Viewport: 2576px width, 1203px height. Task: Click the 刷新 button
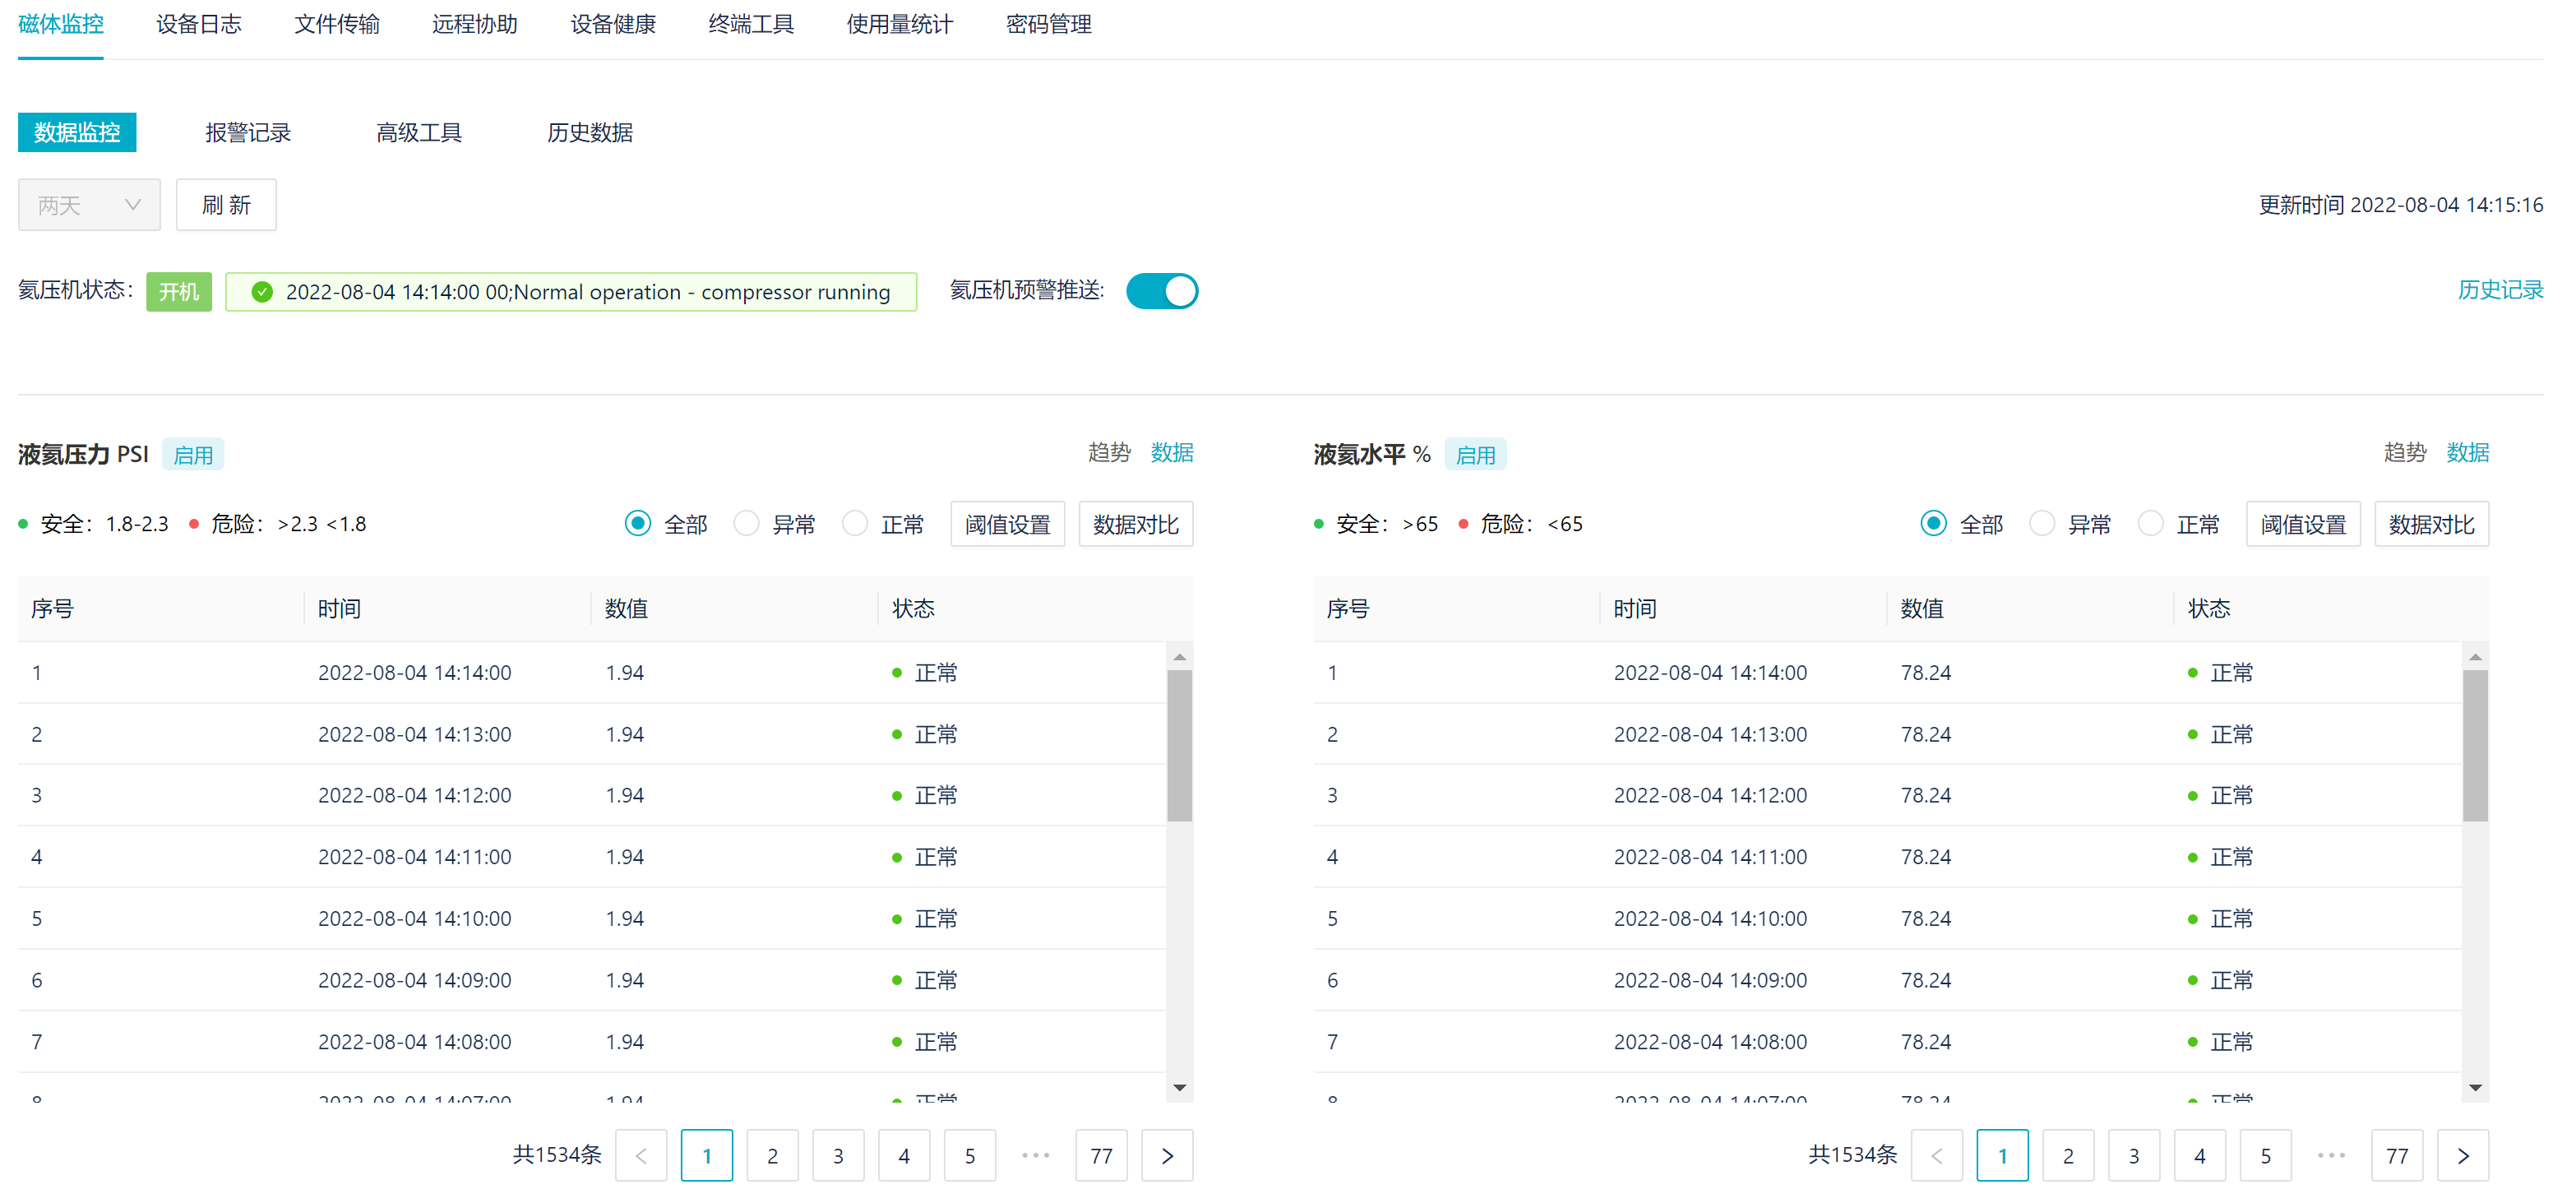click(x=226, y=205)
